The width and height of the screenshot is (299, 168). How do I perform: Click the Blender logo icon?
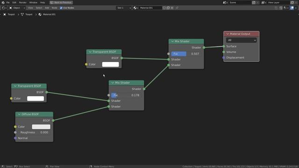tap(3, 2)
